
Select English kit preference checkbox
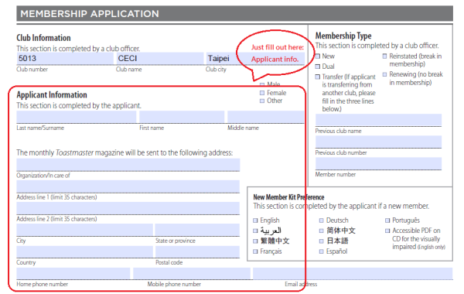pos(255,220)
